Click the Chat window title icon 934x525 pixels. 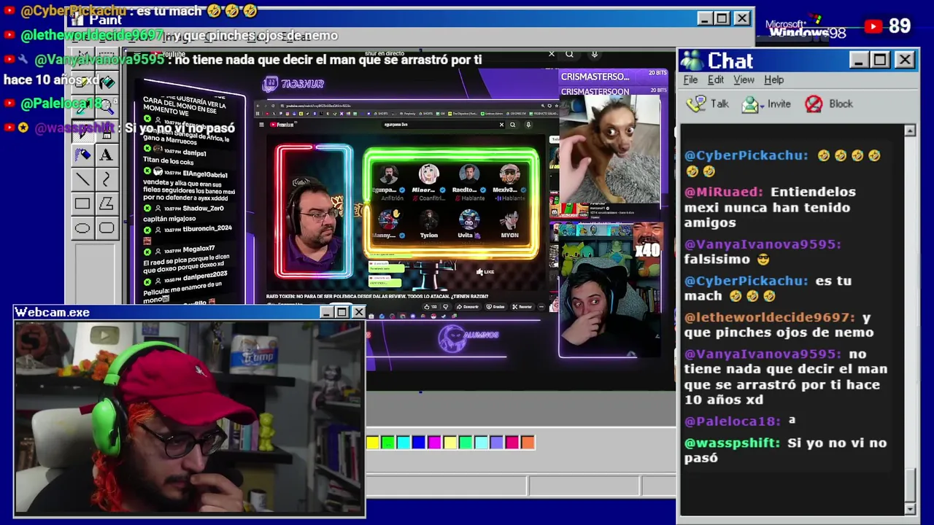(x=692, y=60)
